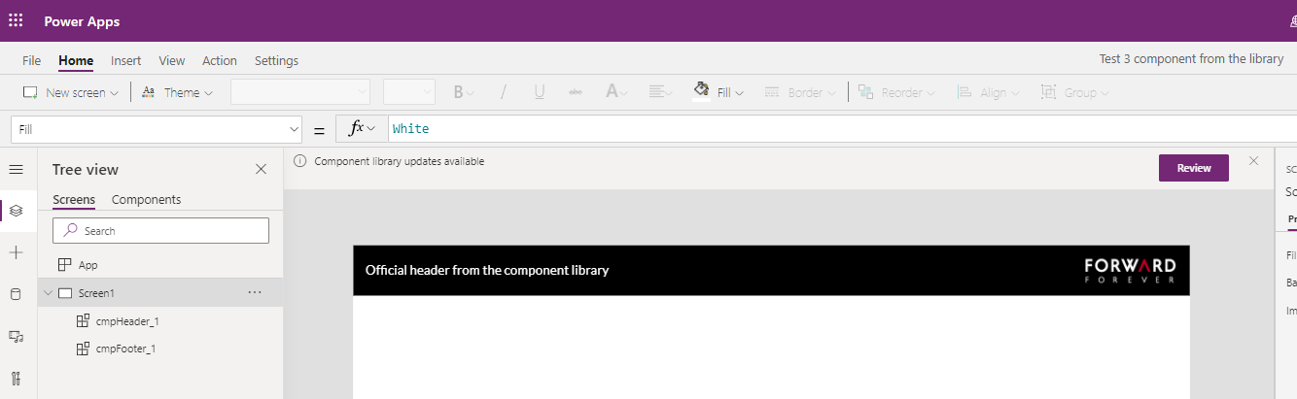Screen dimensions: 1297x399
Task: Close the Tree view panel
Action: [x=261, y=169]
